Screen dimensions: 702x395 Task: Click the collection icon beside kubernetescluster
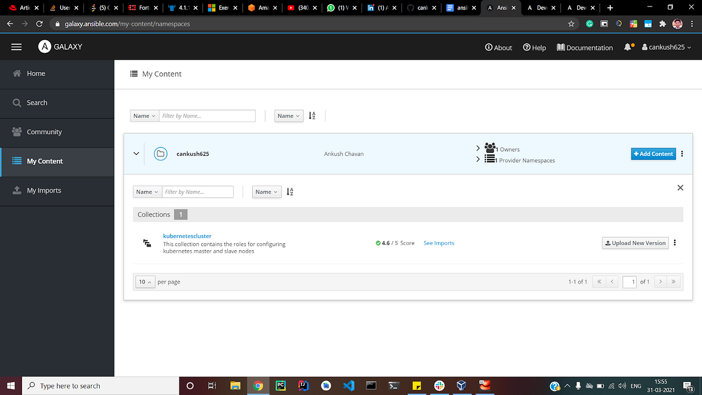(x=147, y=243)
